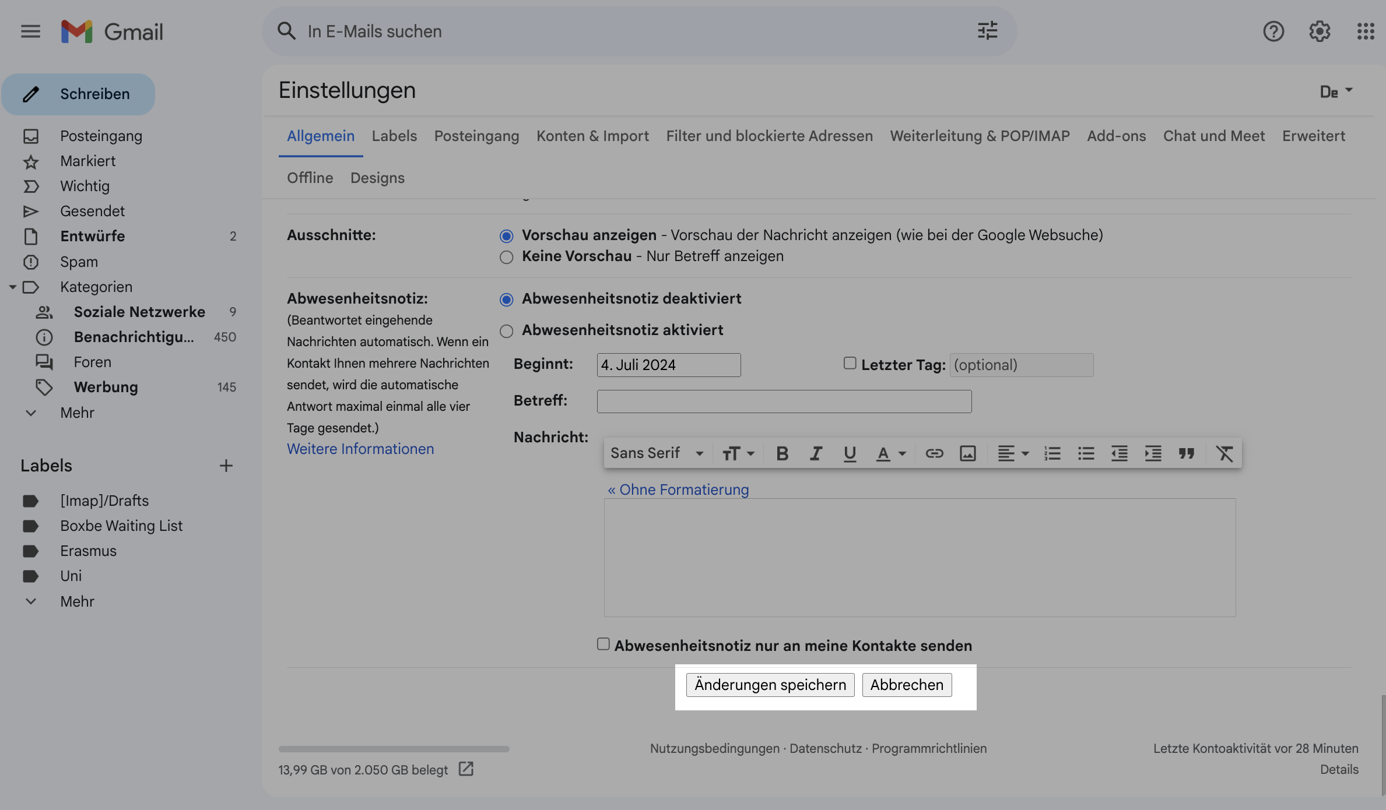This screenshot has height=810, width=1386.
Task: Open the Konten & Import tab
Action: click(592, 136)
